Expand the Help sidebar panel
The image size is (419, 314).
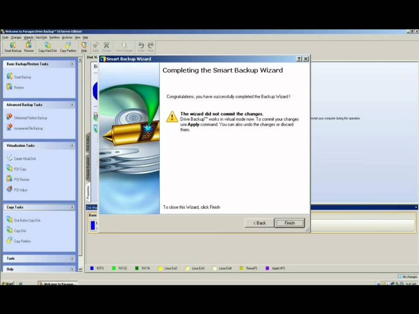(72, 269)
